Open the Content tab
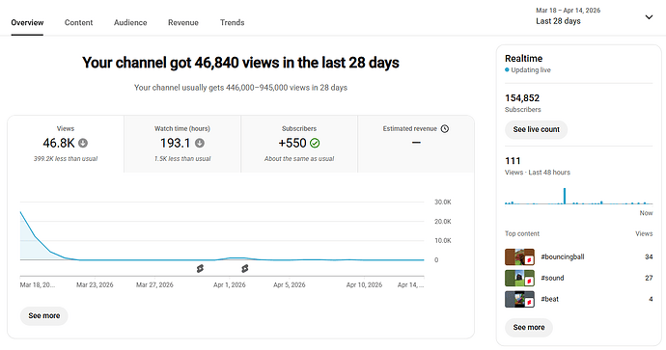This screenshot has width=666, height=350. pos(78,22)
